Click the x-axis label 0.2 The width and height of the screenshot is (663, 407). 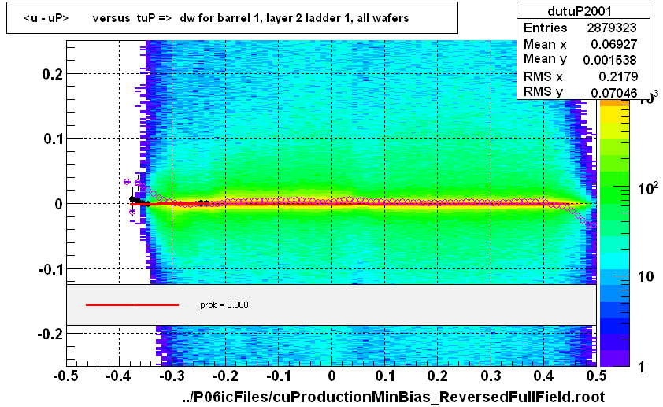click(438, 376)
